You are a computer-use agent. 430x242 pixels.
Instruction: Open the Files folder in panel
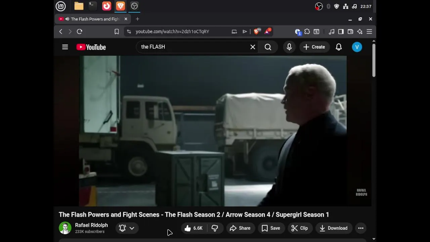(x=79, y=6)
